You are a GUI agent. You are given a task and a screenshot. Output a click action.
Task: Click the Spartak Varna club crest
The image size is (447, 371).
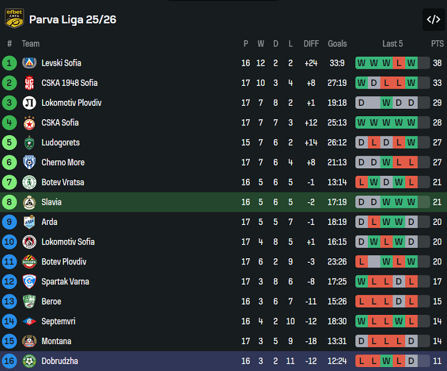point(29,282)
